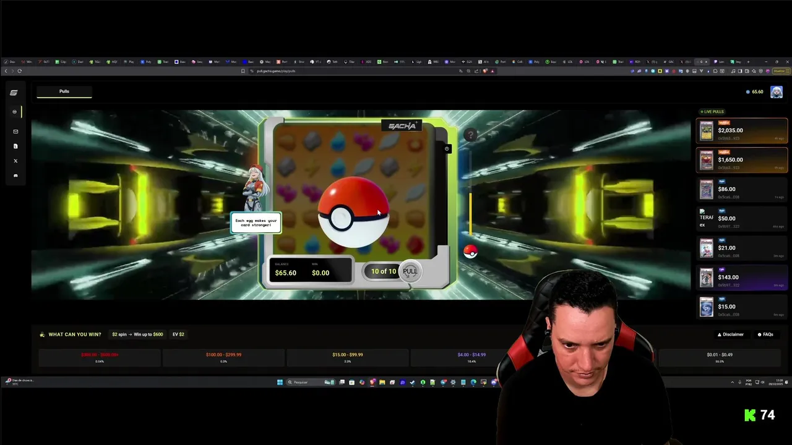792x445 pixels.
Task: Click the 65.60 balance in the header
Action: click(x=754, y=92)
